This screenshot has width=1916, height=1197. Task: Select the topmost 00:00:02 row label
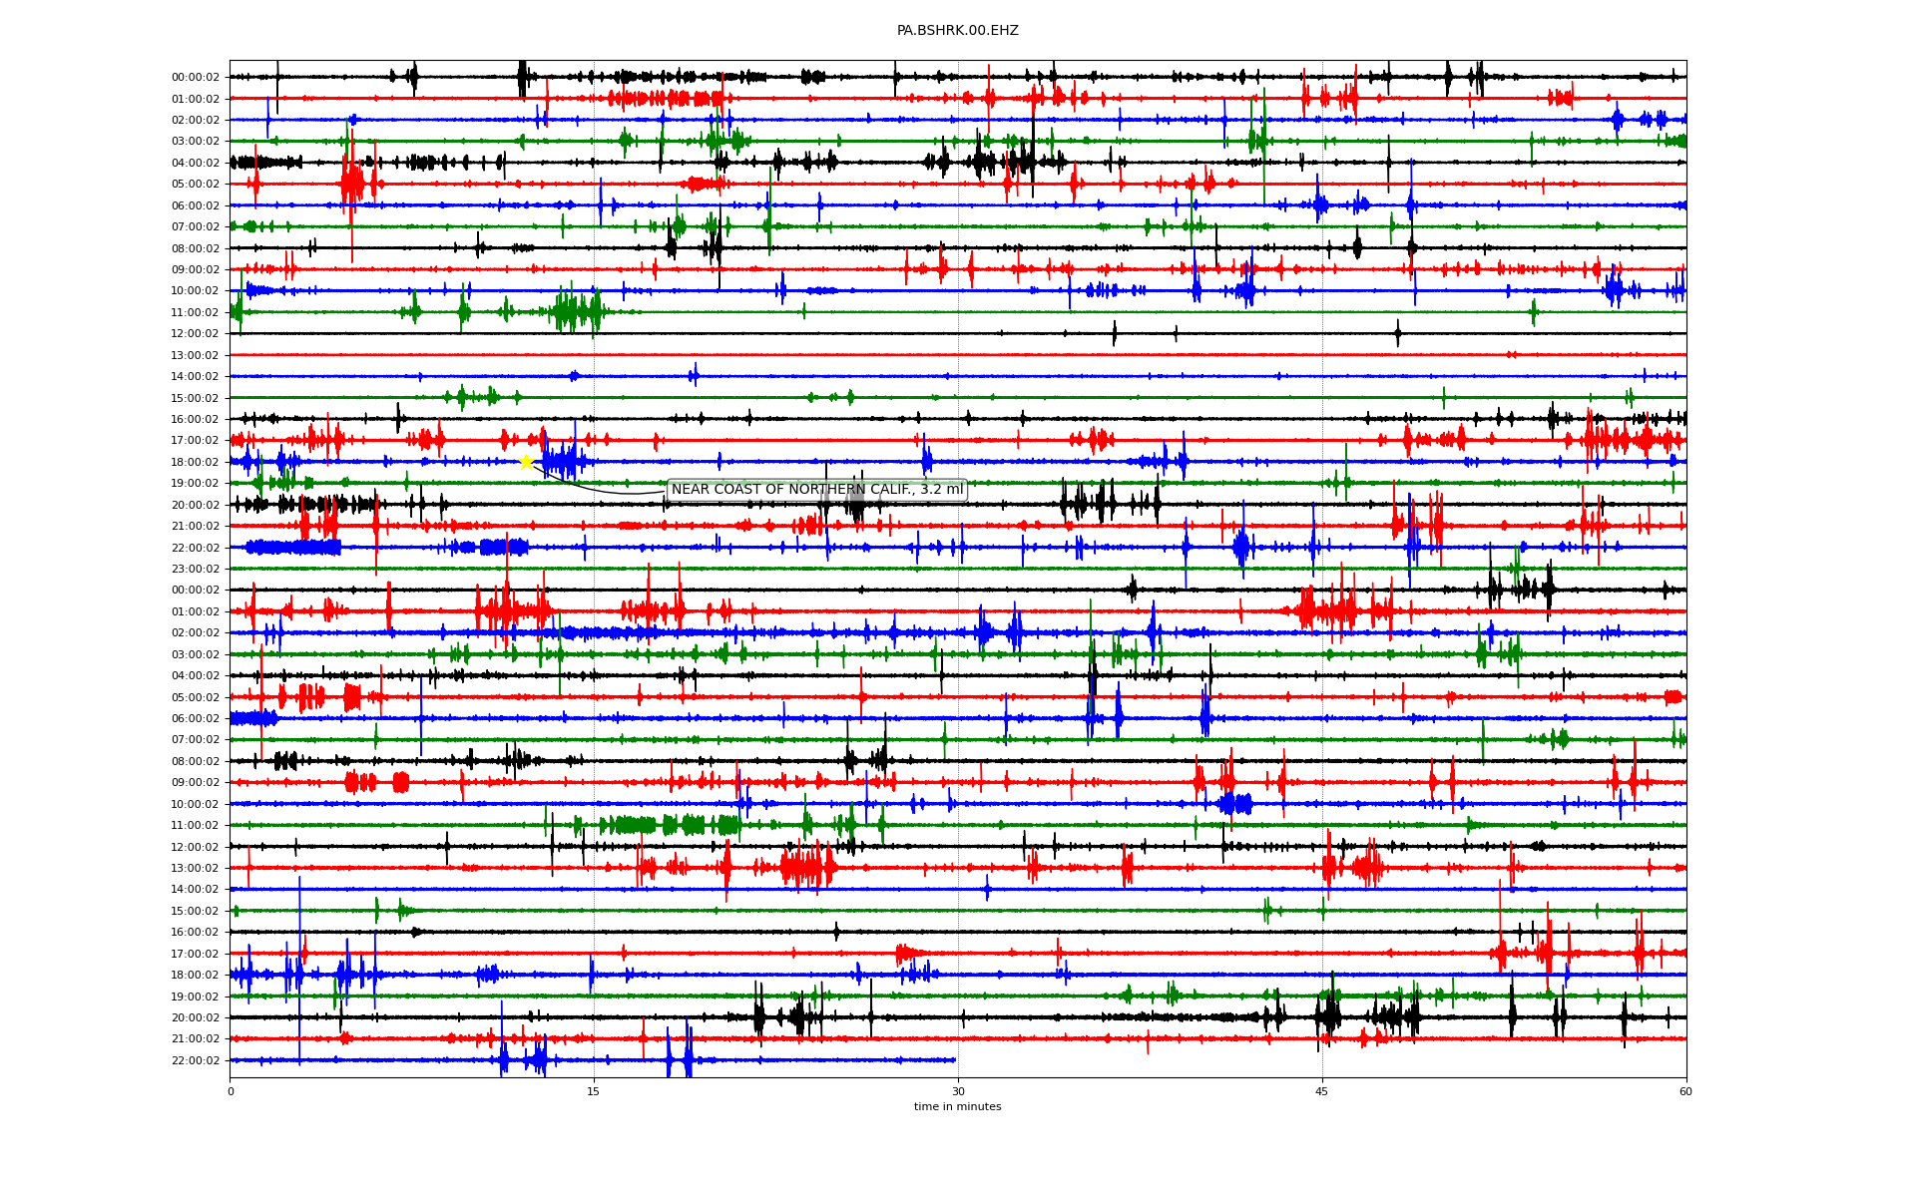[195, 77]
